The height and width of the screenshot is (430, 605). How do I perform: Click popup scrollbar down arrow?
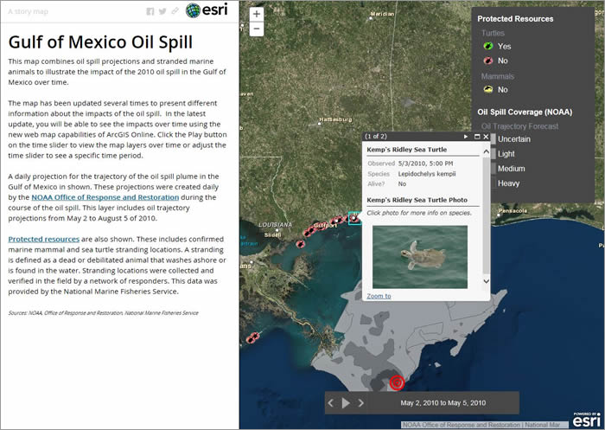click(x=486, y=281)
